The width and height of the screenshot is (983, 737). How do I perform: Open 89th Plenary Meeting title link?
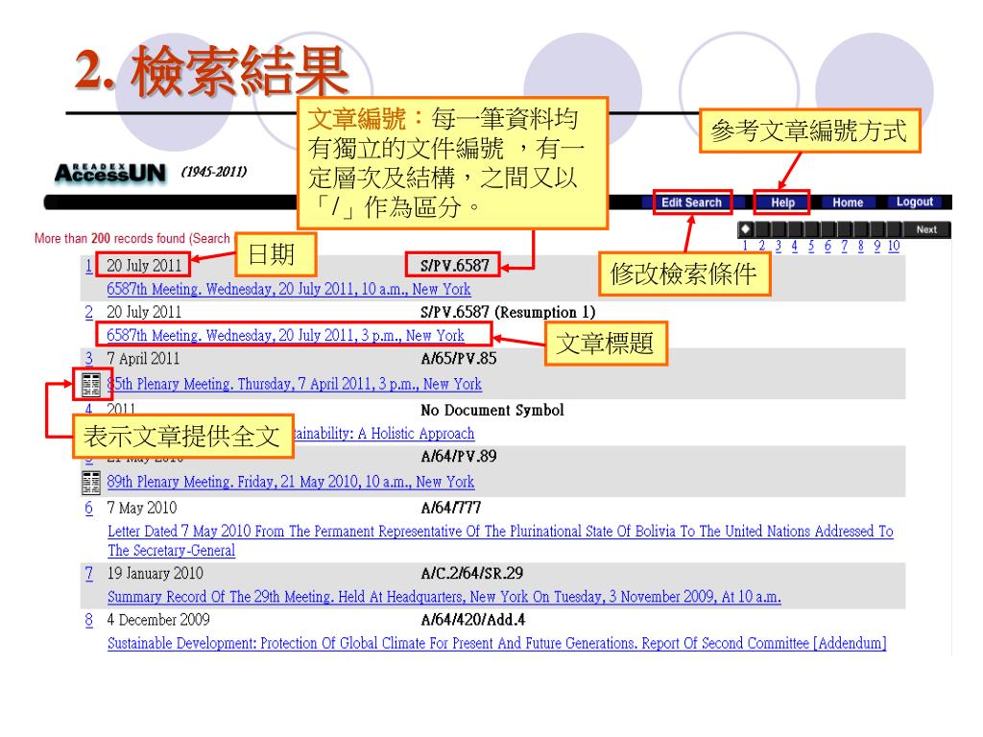click(x=290, y=482)
